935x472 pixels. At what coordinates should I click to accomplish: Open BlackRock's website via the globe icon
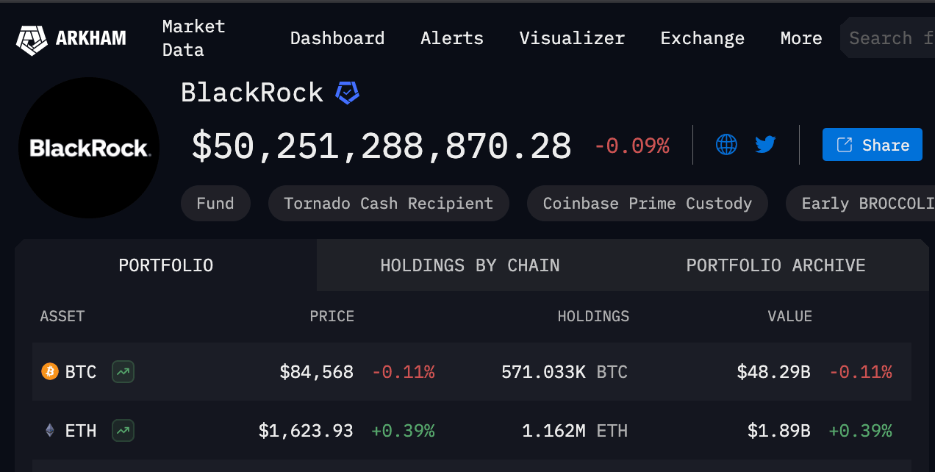726,144
